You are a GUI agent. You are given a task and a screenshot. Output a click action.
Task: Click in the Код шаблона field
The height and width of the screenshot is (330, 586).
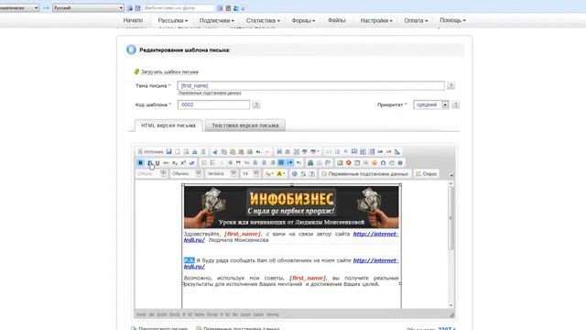tap(213, 104)
